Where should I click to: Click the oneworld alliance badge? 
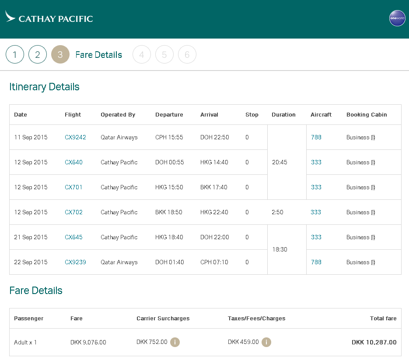pyautogui.click(x=397, y=18)
